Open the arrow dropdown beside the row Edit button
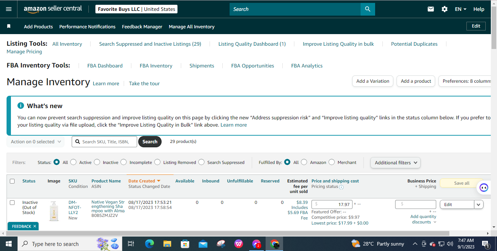497x251 pixels. point(479,205)
